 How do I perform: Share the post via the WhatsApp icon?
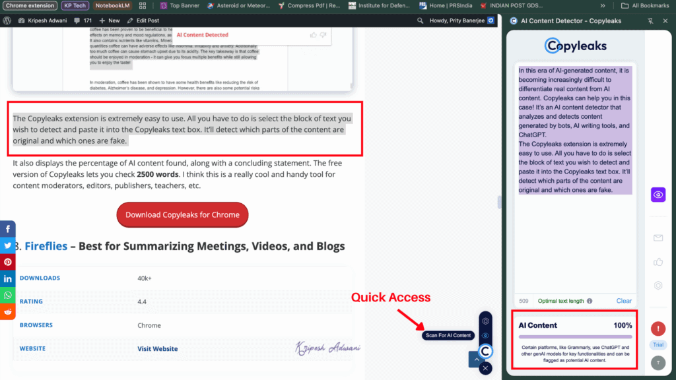pyautogui.click(x=7, y=295)
